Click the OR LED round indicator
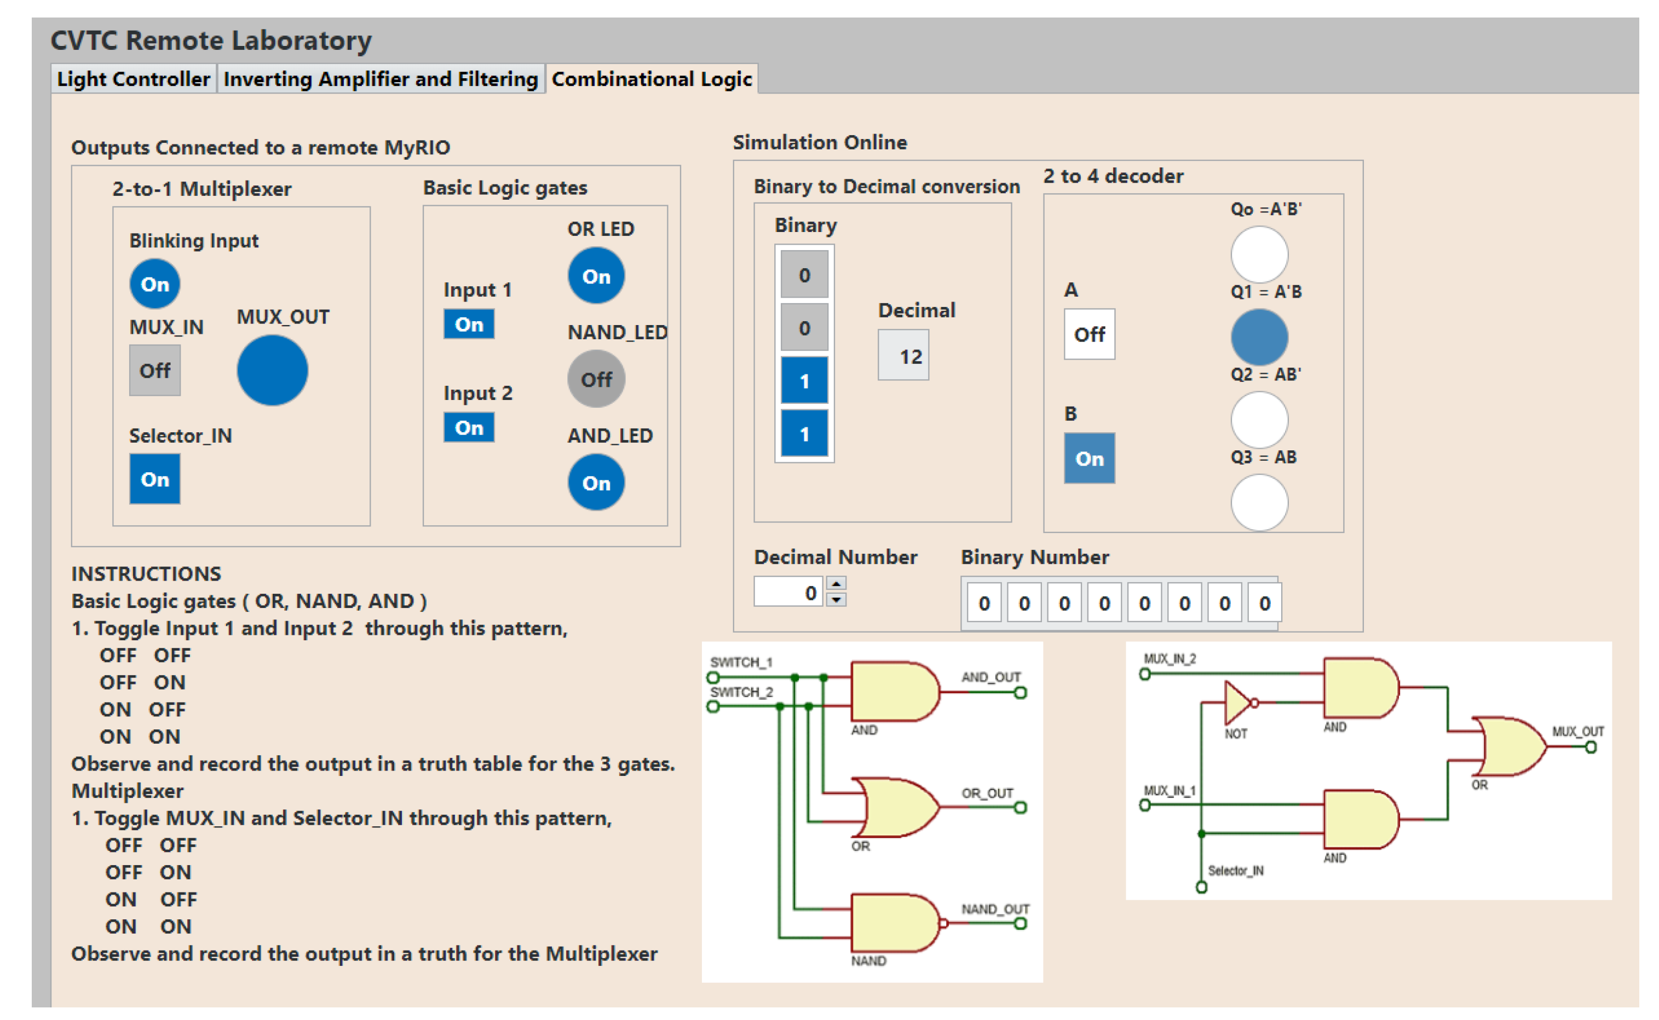This screenshot has height=1020, width=1659. tap(596, 275)
